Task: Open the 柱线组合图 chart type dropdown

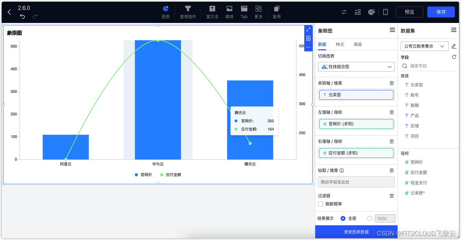Action: (x=356, y=67)
